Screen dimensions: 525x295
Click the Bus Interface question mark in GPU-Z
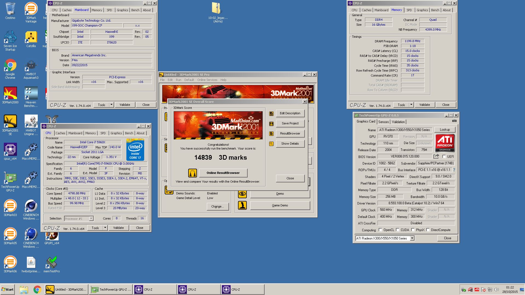[454, 170]
